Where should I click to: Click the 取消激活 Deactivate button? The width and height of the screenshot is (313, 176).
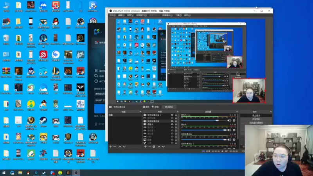pyautogui.click(x=169, y=107)
